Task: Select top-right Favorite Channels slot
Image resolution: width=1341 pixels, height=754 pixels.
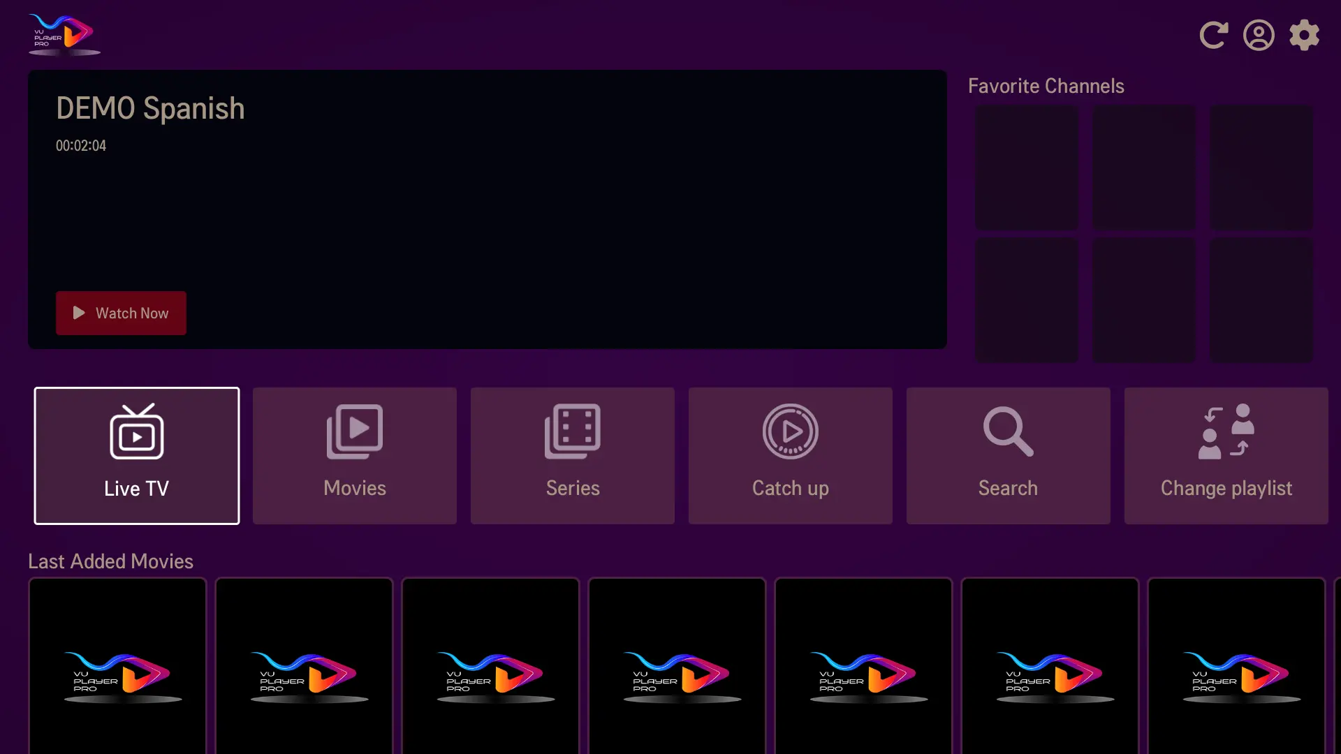Action: tap(1261, 168)
